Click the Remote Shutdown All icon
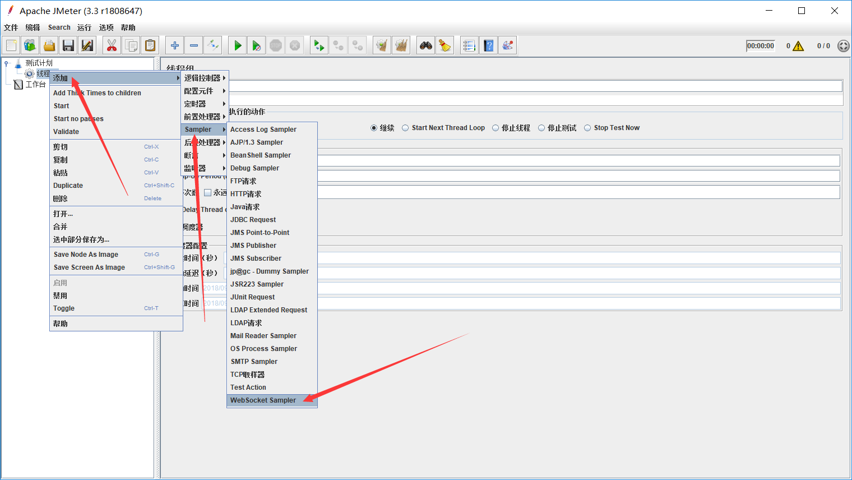This screenshot has height=480, width=852. click(x=357, y=45)
